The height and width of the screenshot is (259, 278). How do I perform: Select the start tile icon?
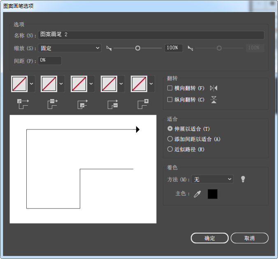click(x=113, y=104)
